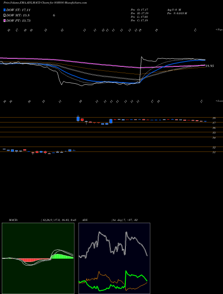The width and height of the screenshot is (223, 294).
Task: Click the tall blue candlestick before the flat candle series
Action: [x=111, y=121]
